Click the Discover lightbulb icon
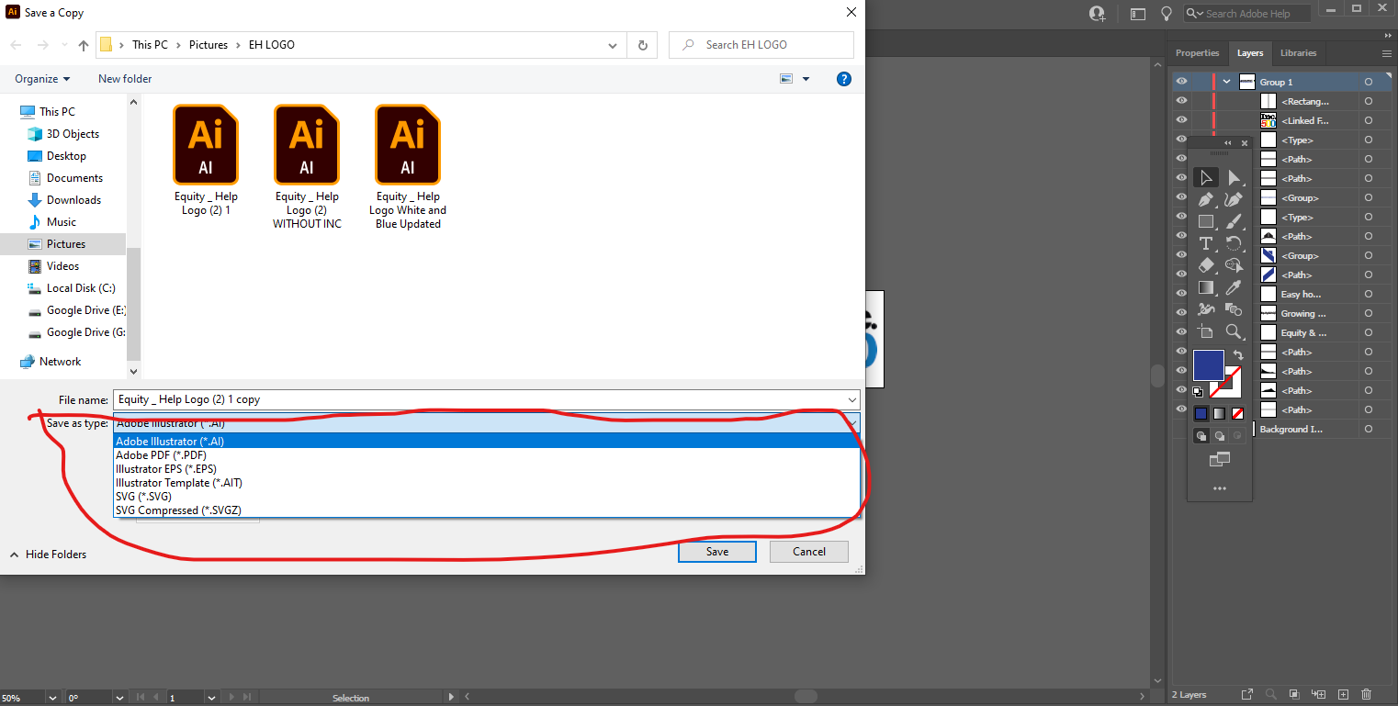This screenshot has width=1398, height=706. (1167, 14)
